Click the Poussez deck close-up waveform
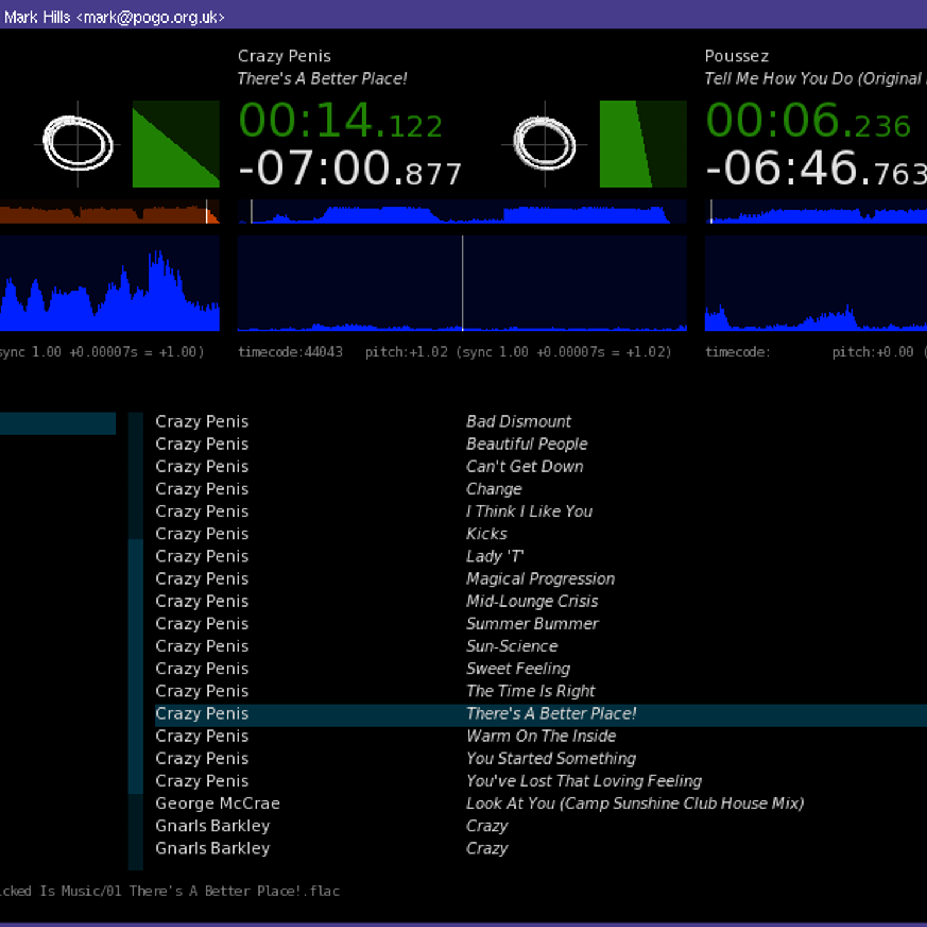Screen dimensions: 927x927 [816, 283]
